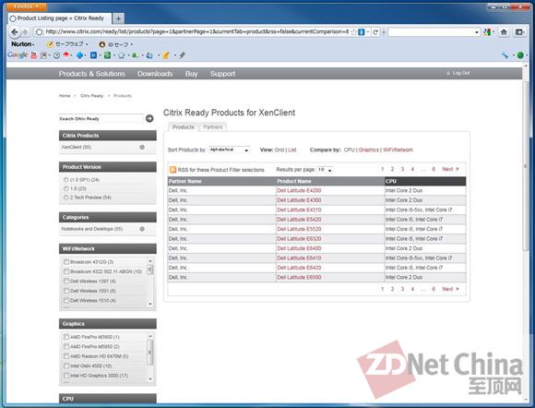The image size is (535, 408).
Task: Click the pencil icon in Google toolbar
Action: pyautogui.click(x=183, y=55)
